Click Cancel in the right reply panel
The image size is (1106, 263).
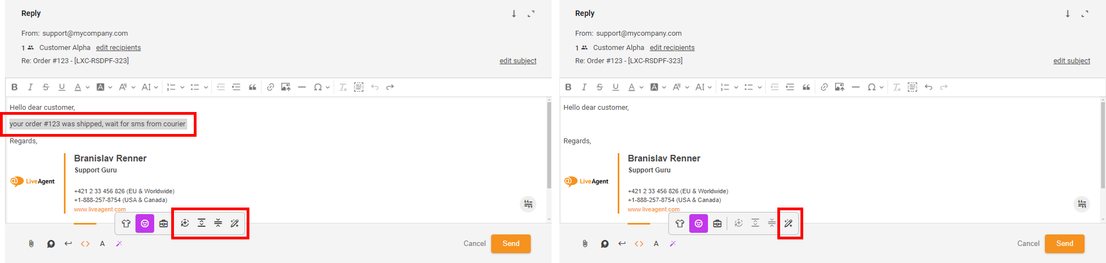[1028, 244]
